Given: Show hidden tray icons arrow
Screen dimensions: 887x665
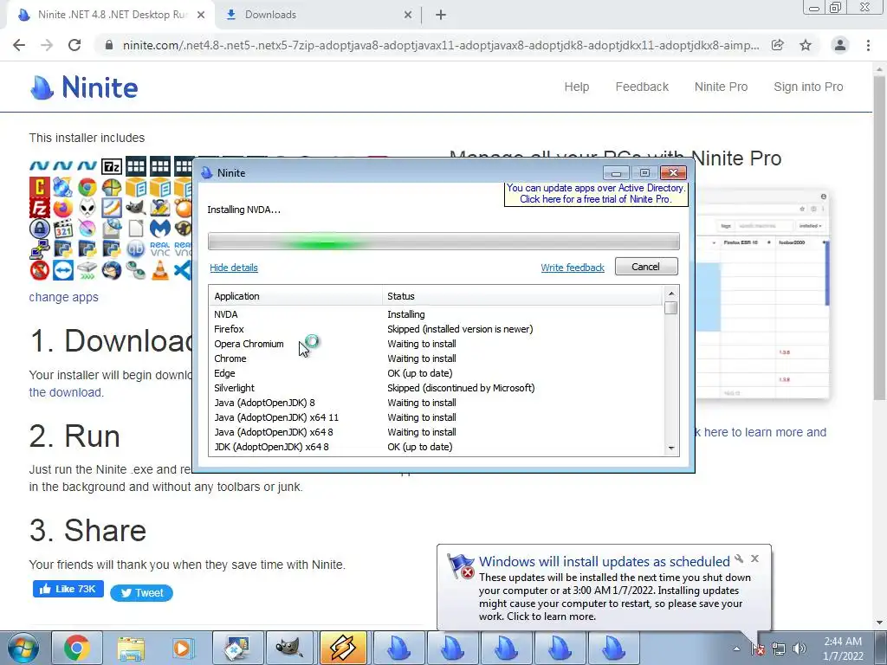Looking at the screenshot, I should click(736, 649).
